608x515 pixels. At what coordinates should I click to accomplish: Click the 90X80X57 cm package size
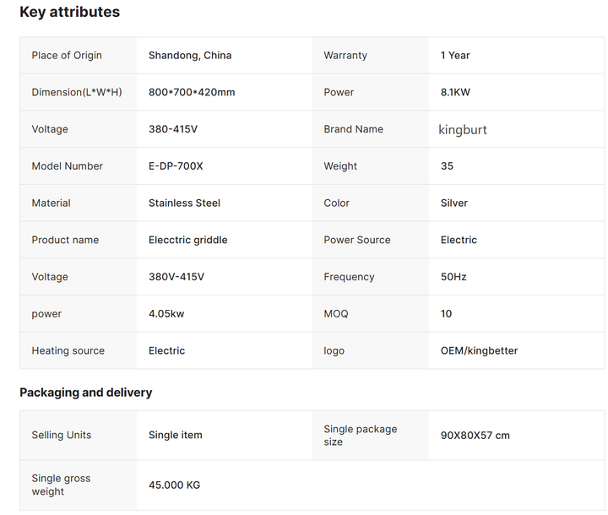pyautogui.click(x=475, y=436)
